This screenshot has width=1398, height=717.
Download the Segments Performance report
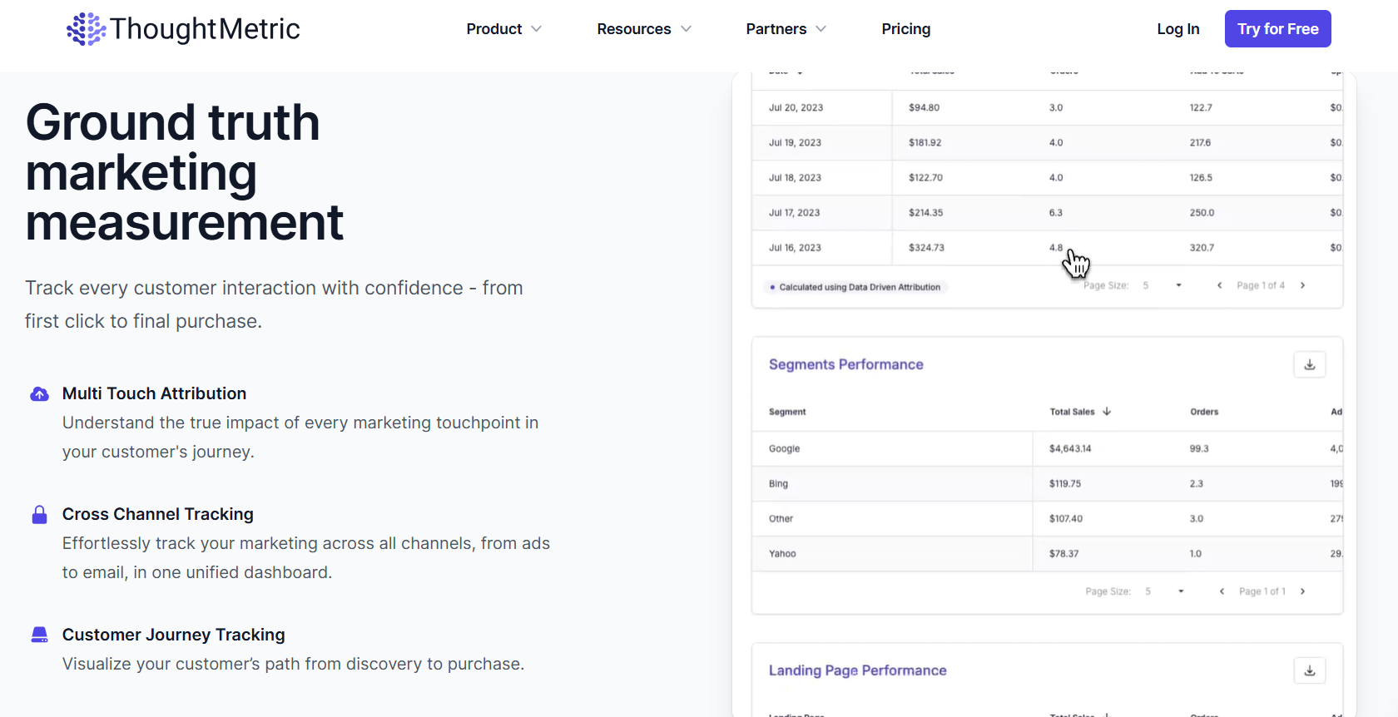(x=1310, y=364)
